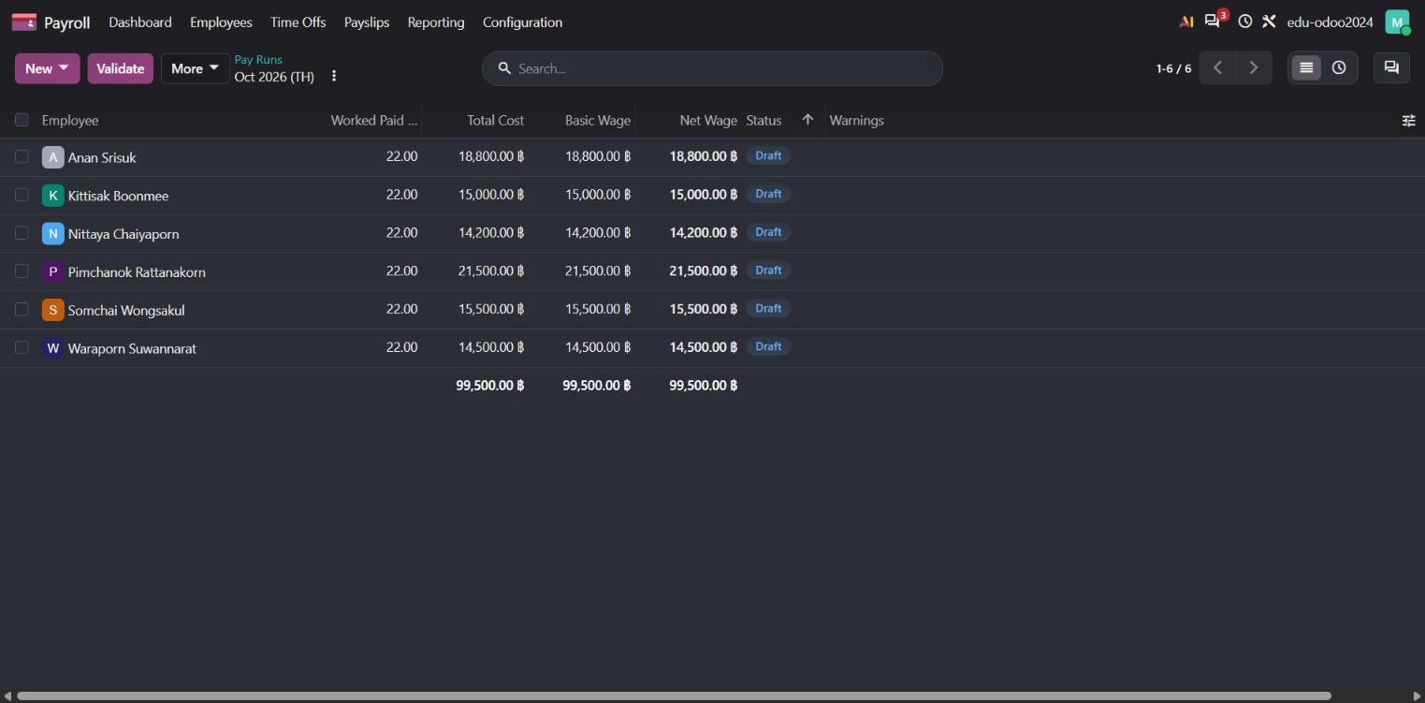Select the Kittisak Boonmee row checkbox

click(22, 195)
